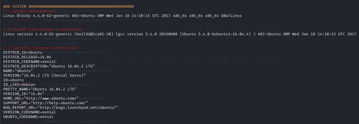
Task: Click the DISTRIB_RELEASE=16.04 line
Action: click(x=27, y=57)
